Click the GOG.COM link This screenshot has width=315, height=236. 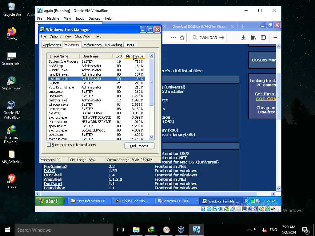266,99
